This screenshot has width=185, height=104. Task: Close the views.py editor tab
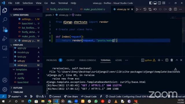[x=132, y=9]
